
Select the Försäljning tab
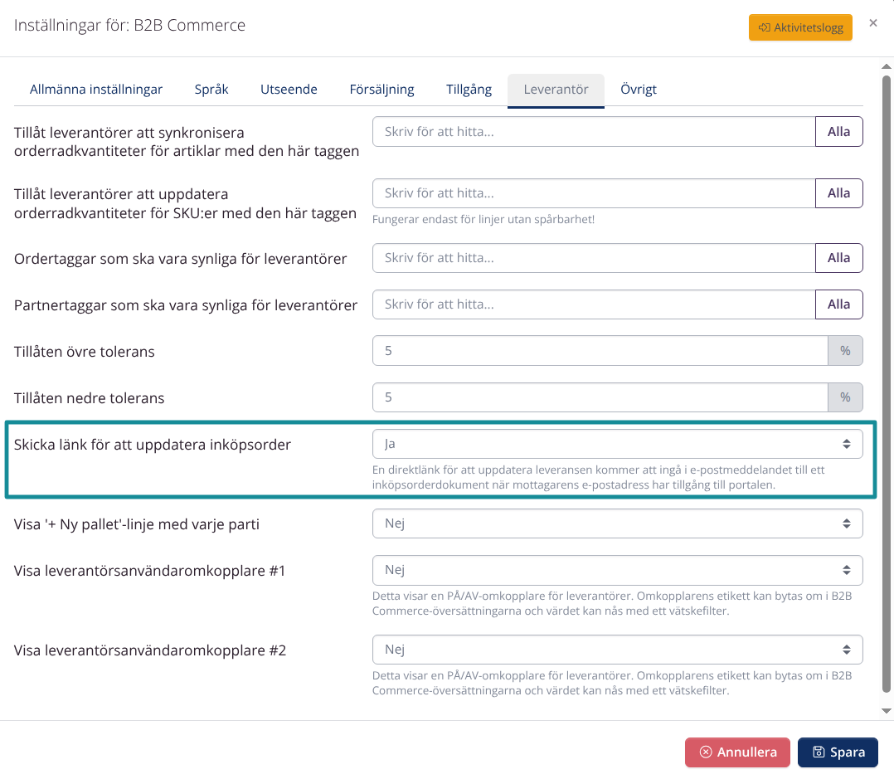tap(381, 90)
